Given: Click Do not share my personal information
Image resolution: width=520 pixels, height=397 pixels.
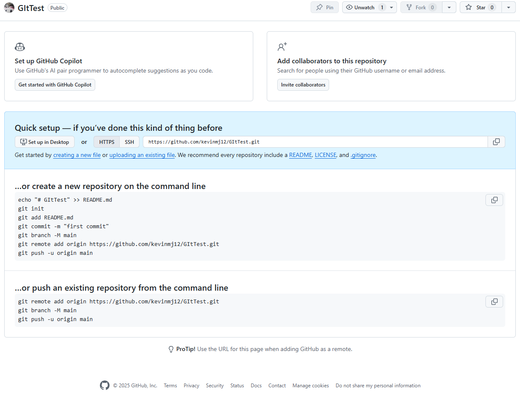Looking at the screenshot, I should [x=378, y=386].
